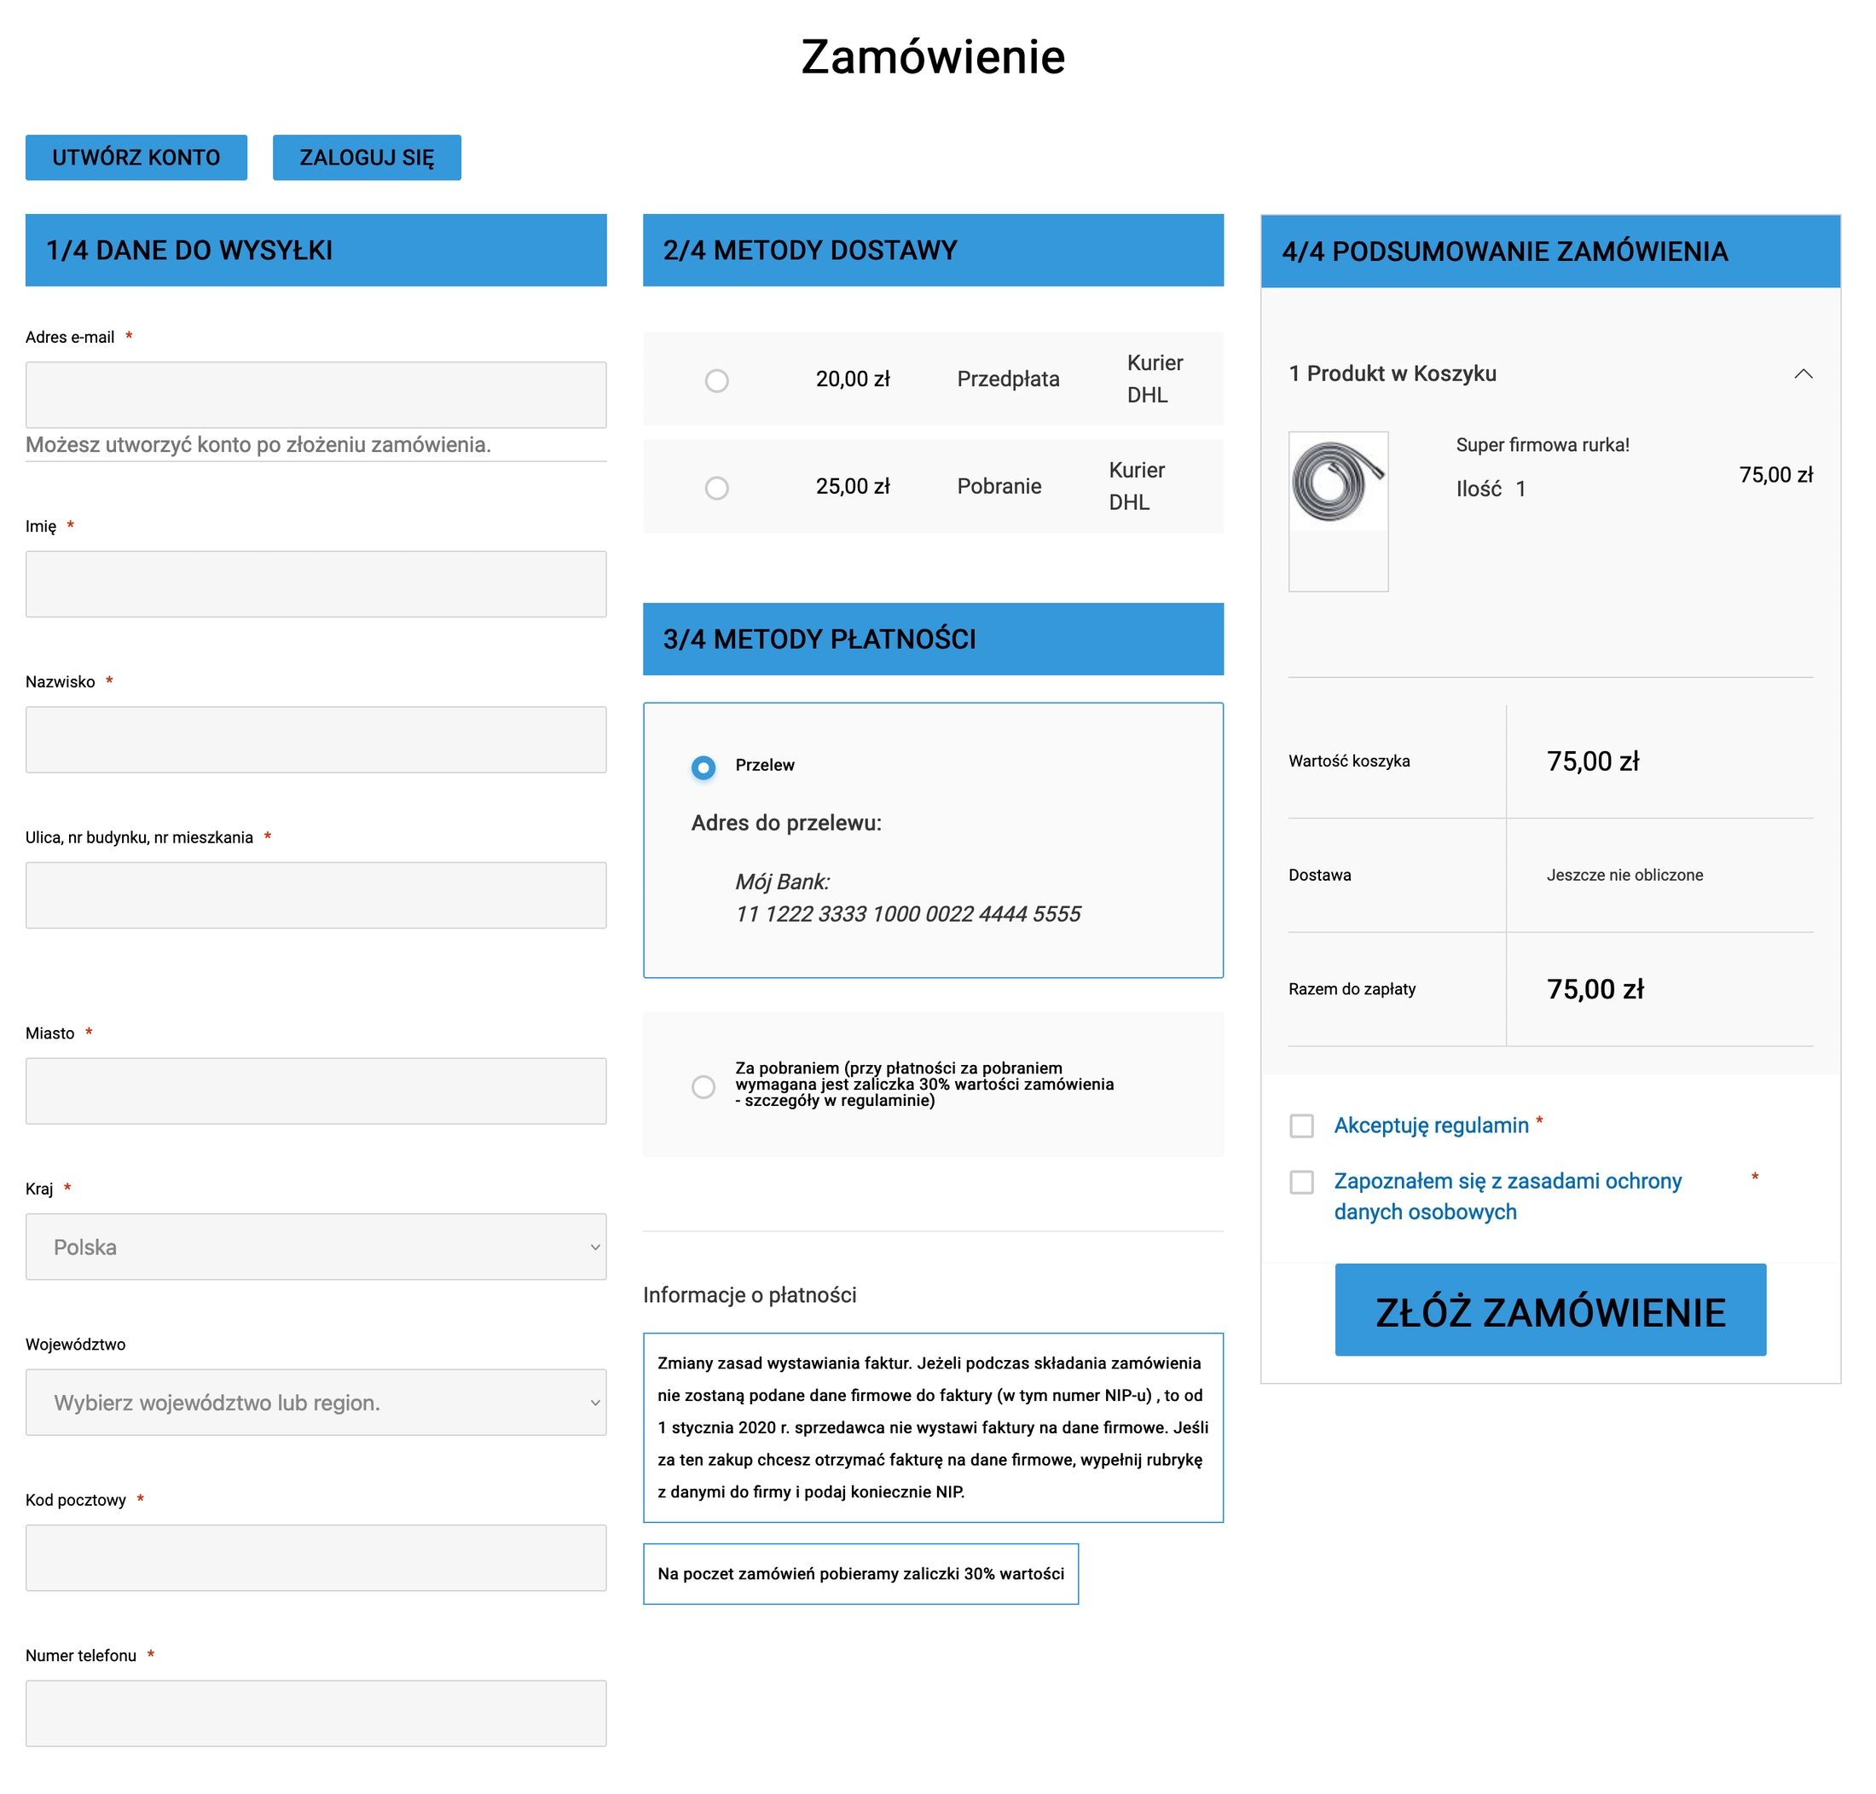Click the Nazwisko input field
The height and width of the screenshot is (1794, 1876).
pyautogui.click(x=316, y=739)
